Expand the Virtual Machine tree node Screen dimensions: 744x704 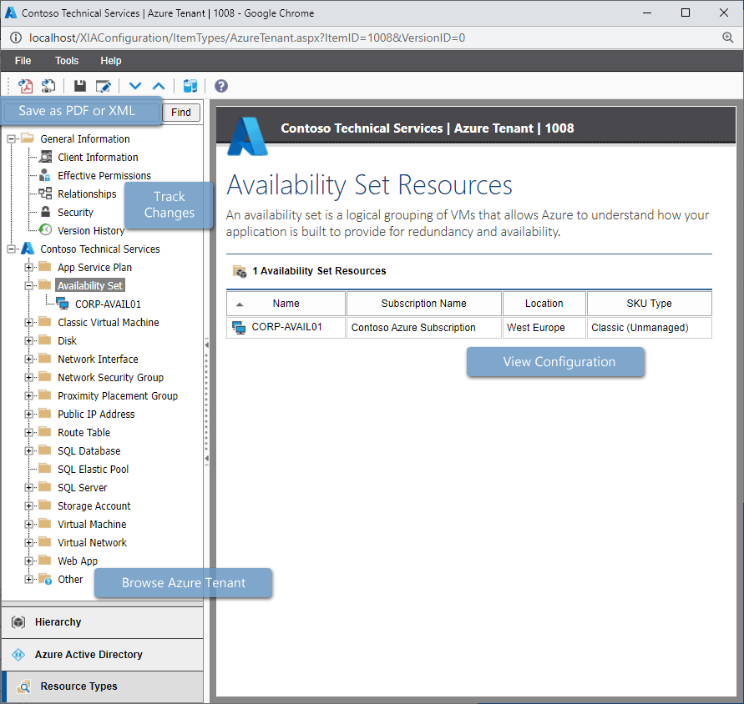[x=28, y=524]
